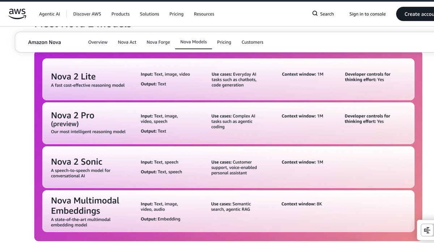This screenshot has width=434, height=243.
Task: Click 'Context window: 1M' in Nova 2 Lite
Action: 303,74
